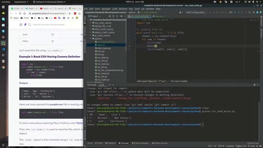Click the Chrome icon in Ubuntu dock
This screenshot has width=263, height=148.
[3, 67]
